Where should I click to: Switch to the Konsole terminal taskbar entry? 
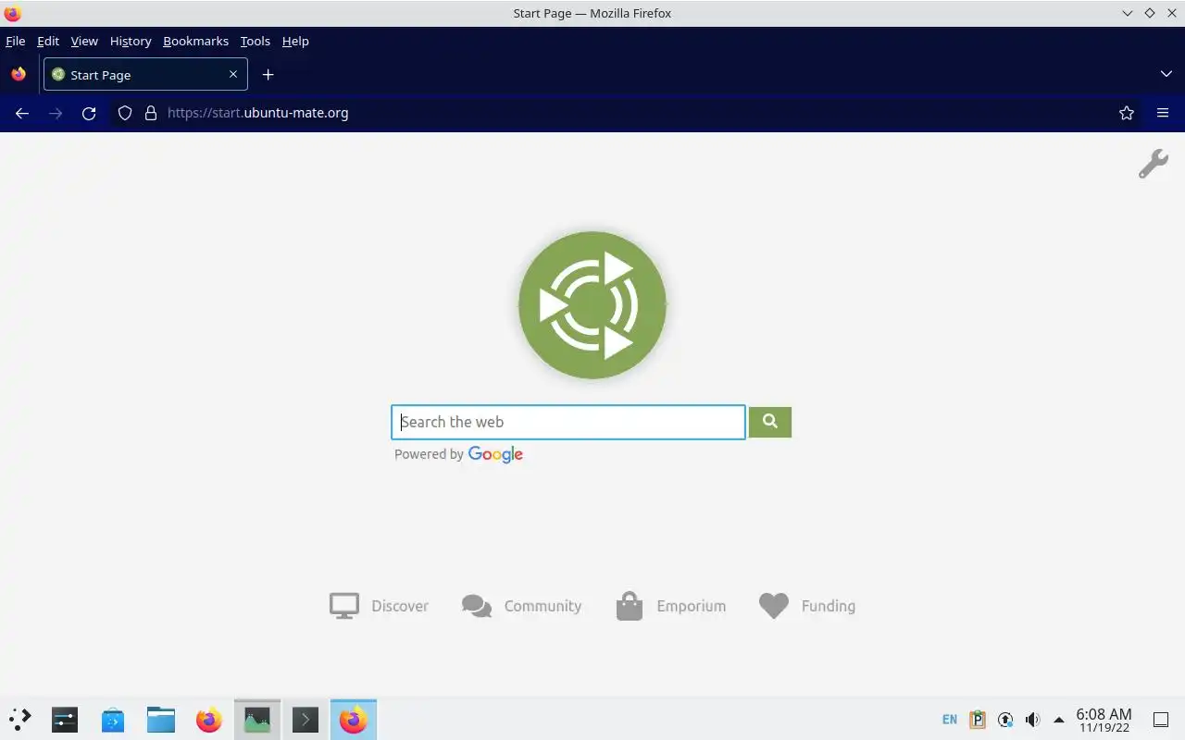click(305, 719)
